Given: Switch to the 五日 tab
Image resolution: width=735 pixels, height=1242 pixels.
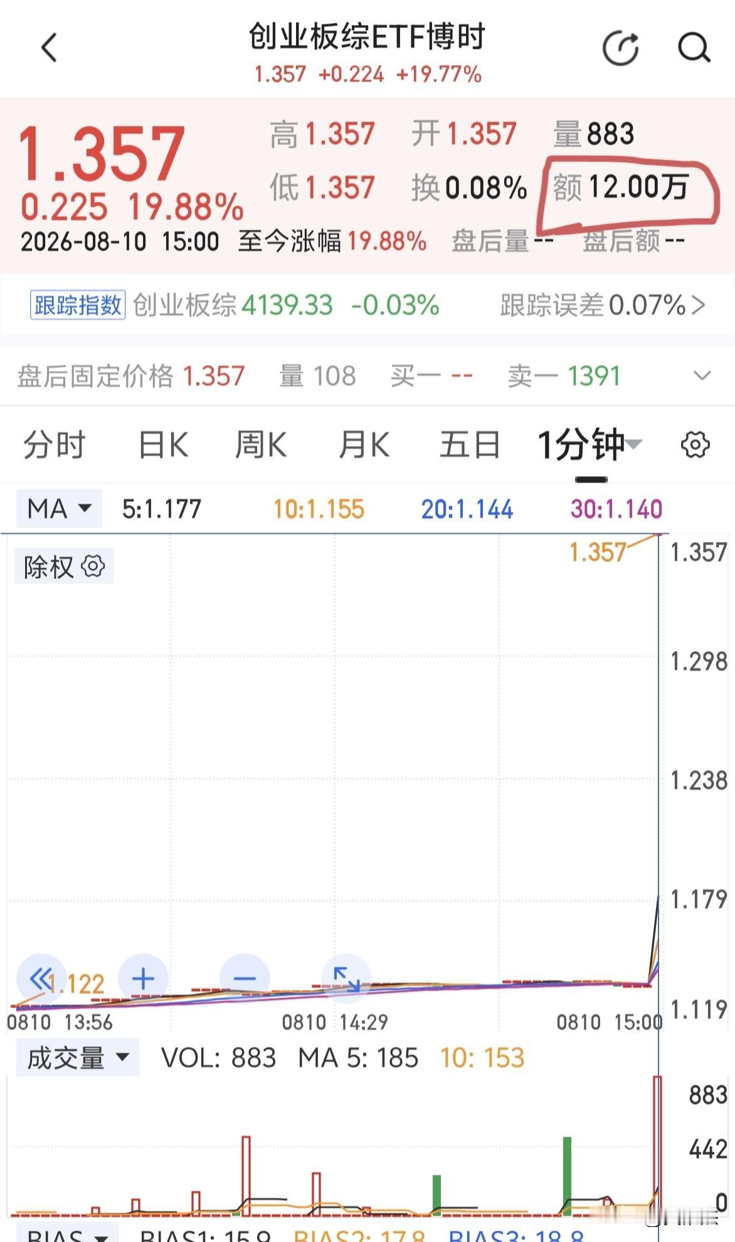Looking at the screenshot, I should [x=469, y=445].
